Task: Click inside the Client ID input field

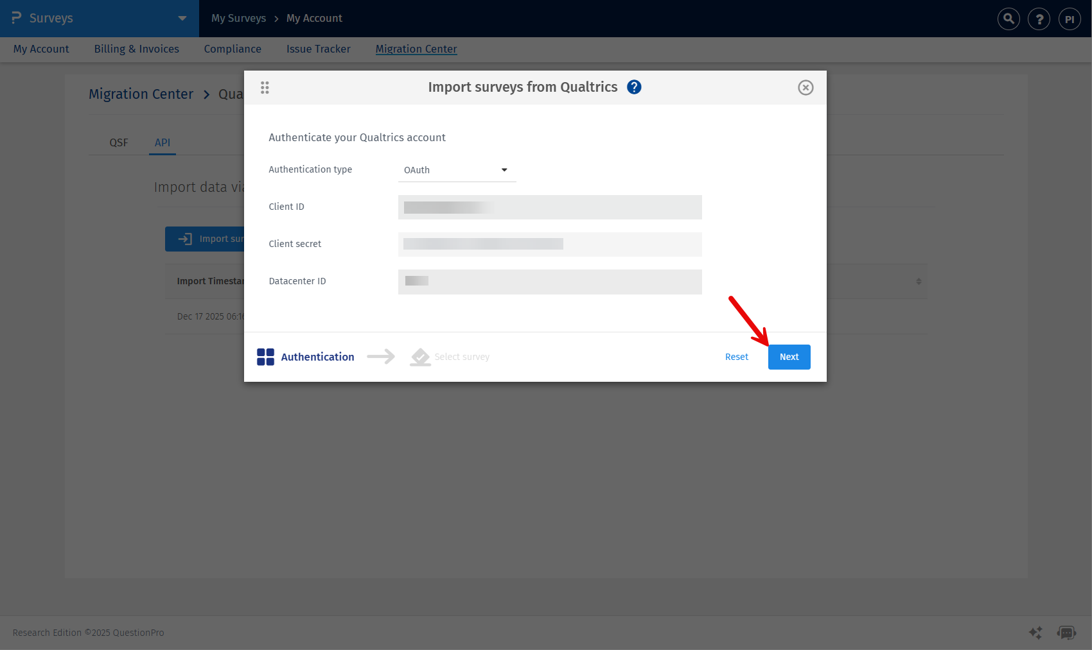Action: [x=549, y=207]
